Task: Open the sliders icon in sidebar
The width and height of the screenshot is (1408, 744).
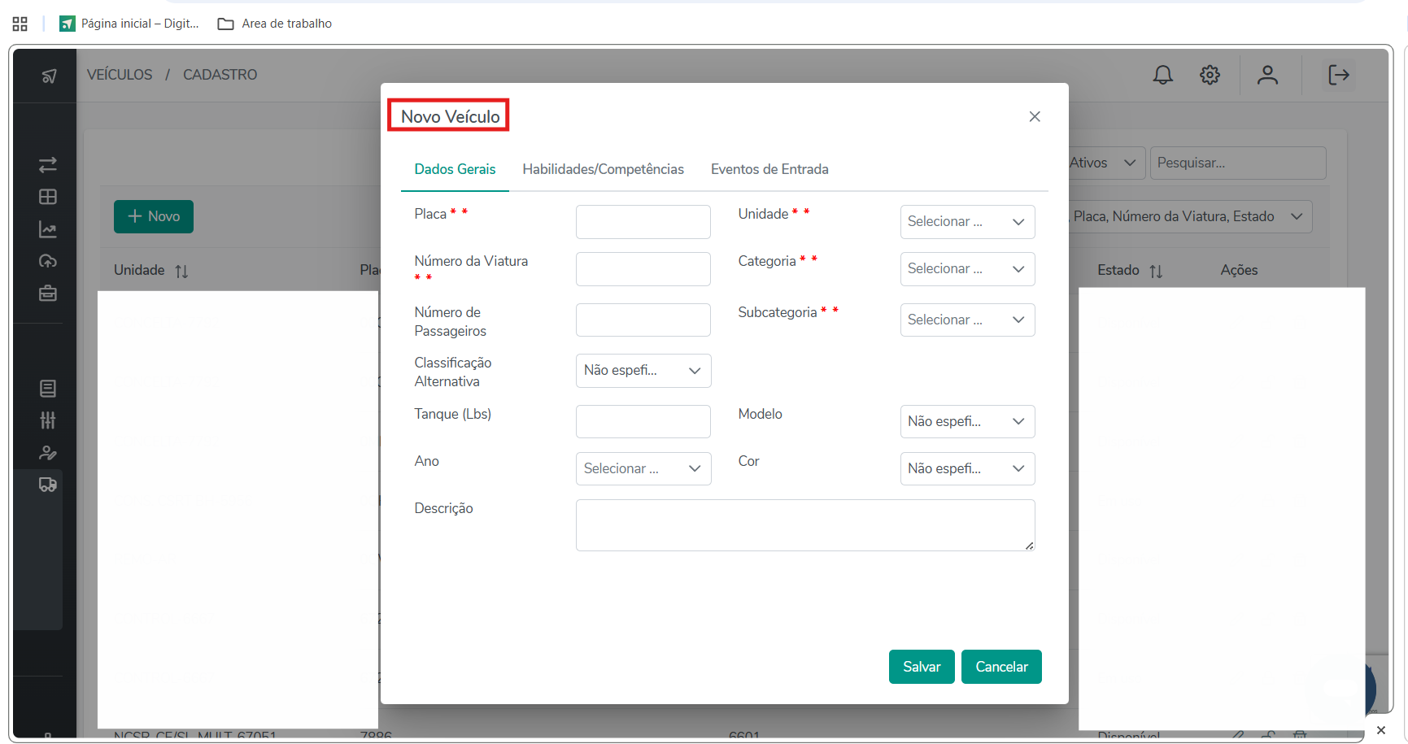Action: coord(48,420)
